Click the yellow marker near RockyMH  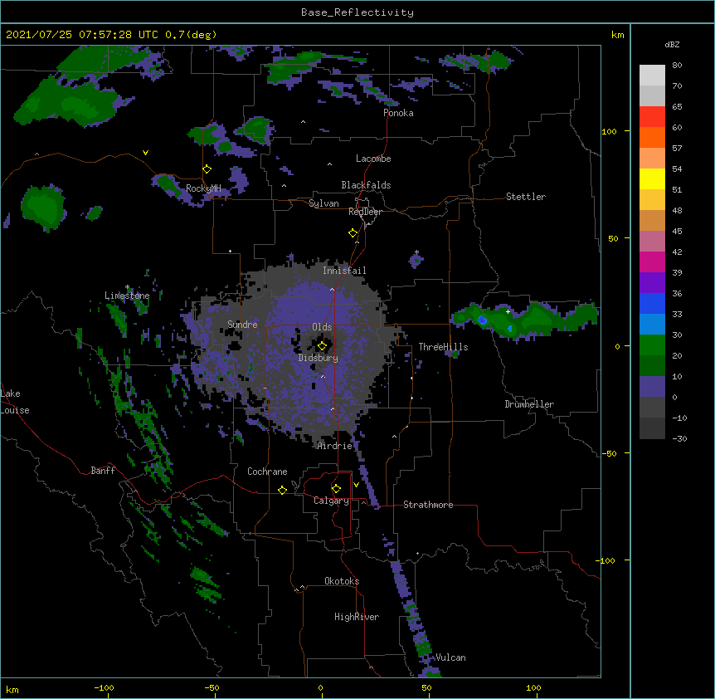(x=207, y=169)
